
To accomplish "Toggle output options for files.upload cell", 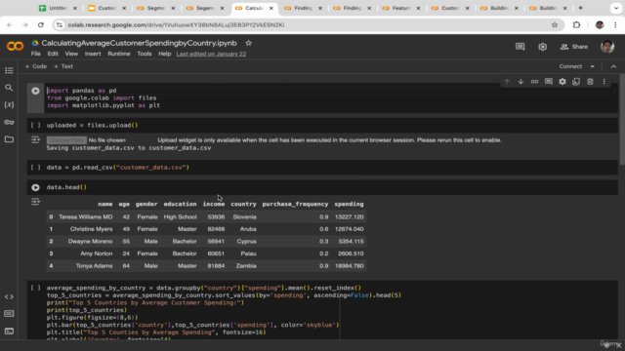I will pos(35,139).
